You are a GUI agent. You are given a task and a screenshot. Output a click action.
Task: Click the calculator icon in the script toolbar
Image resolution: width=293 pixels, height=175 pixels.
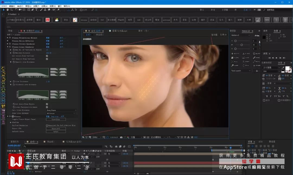point(285,20)
